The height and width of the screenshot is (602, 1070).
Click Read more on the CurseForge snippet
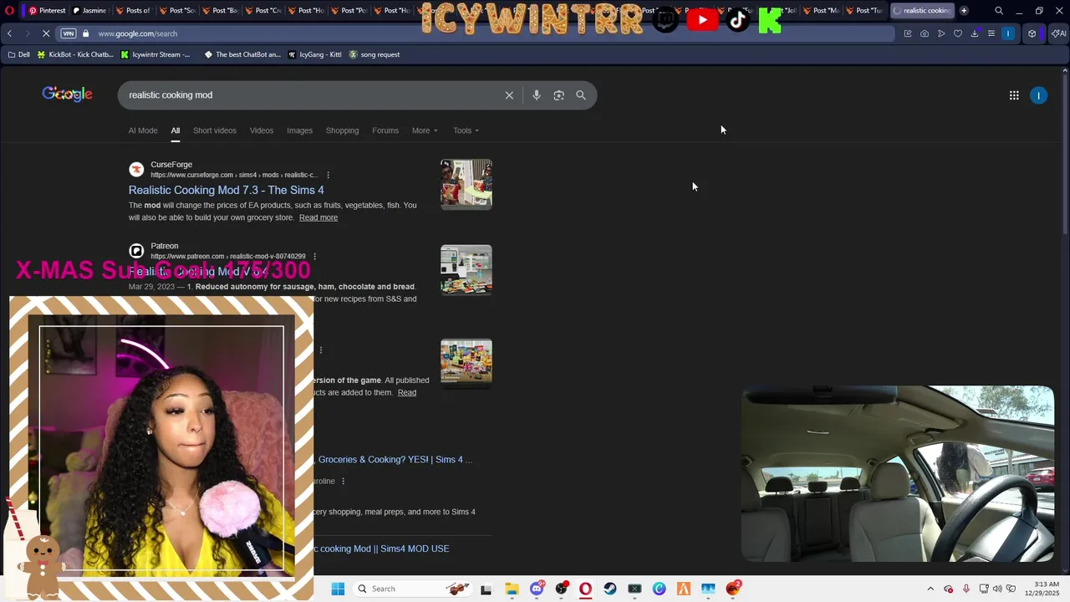coord(318,217)
